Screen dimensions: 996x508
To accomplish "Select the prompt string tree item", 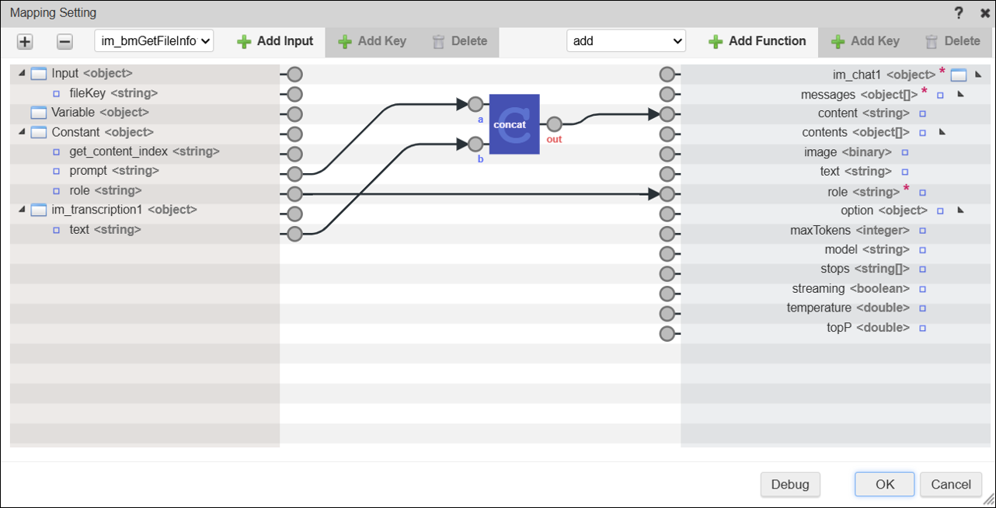I will pos(113,171).
